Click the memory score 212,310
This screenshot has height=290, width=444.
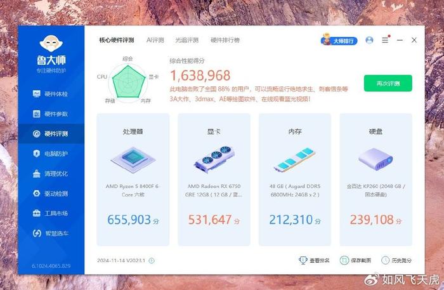[x=291, y=220]
